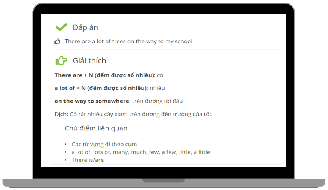Click the 'Chủ điểm liên quan' heading

click(96, 128)
